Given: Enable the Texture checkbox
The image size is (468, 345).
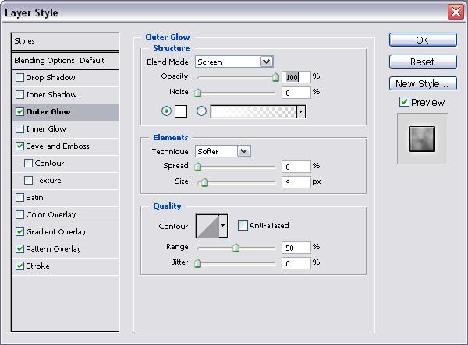Looking at the screenshot, I should (28, 181).
